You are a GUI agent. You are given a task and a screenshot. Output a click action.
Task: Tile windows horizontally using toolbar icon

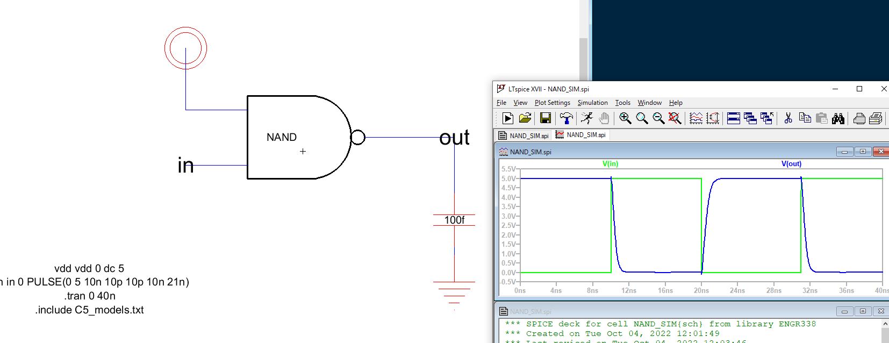pos(734,118)
